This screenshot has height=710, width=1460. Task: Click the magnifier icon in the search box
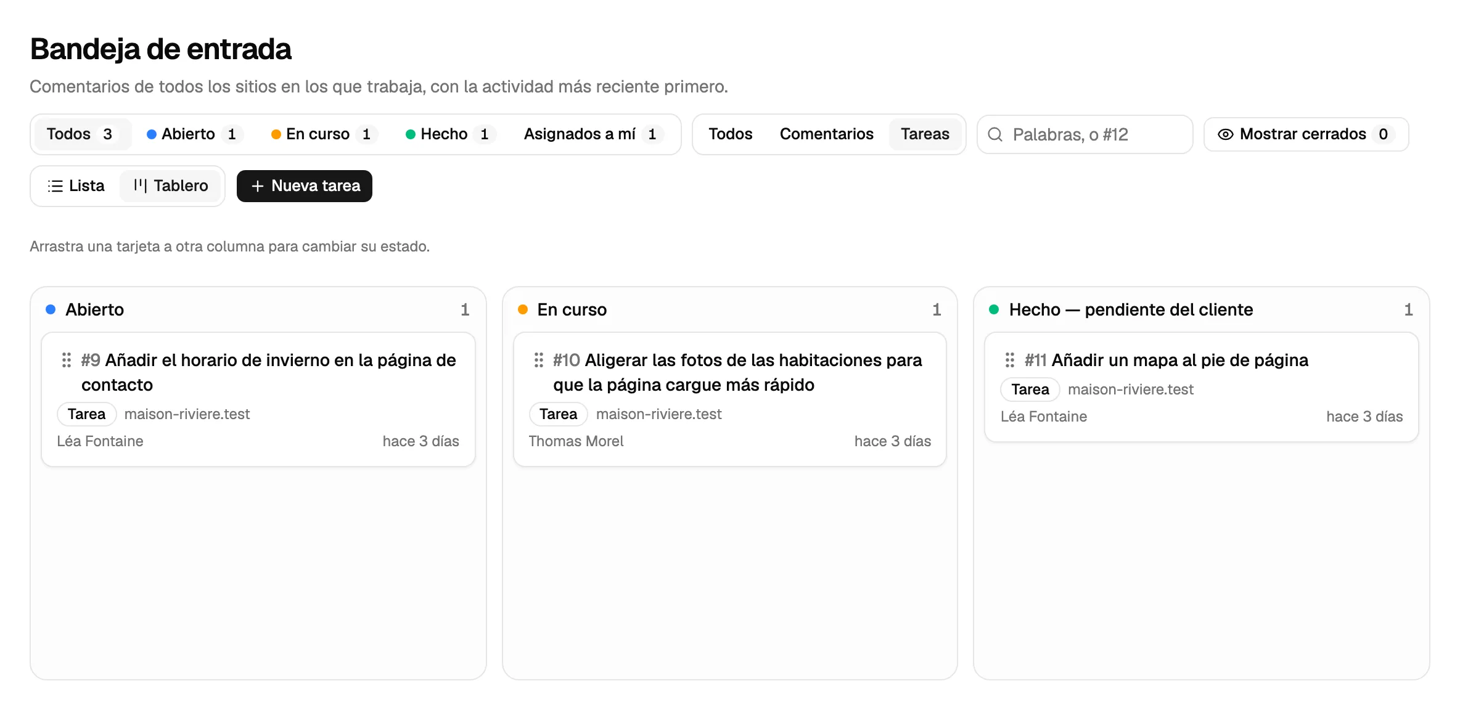(x=995, y=134)
